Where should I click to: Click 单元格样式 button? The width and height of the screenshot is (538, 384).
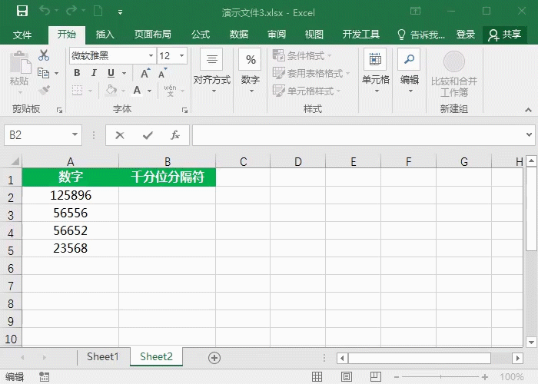point(306,91)
